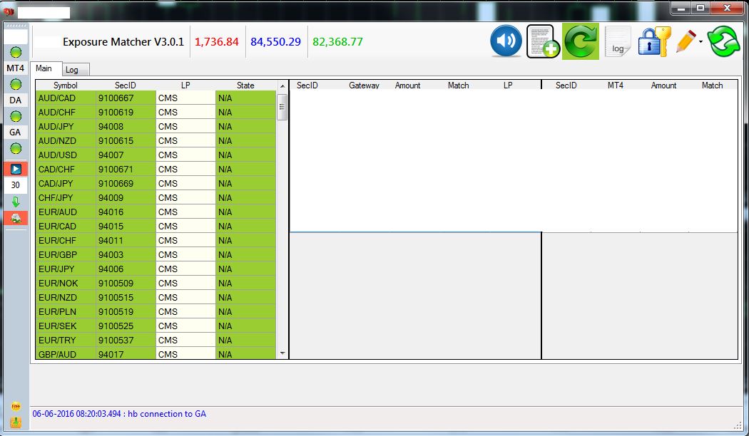Screen dimensions: 749x436
Task: Toggle the green status light above MT4
Action: click(x=16, y=53)
